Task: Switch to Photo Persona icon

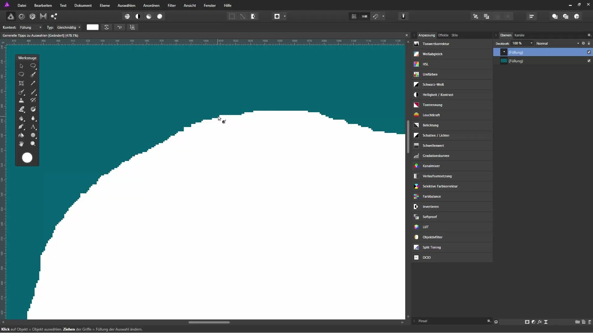Action: 11,16
